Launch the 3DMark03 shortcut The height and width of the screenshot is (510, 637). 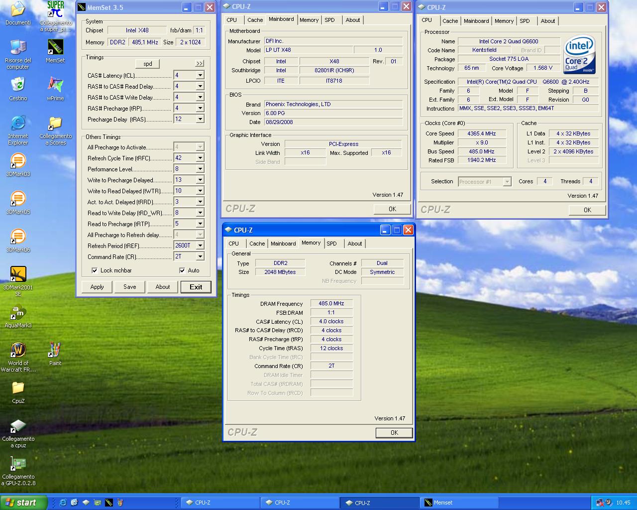click(18, 165)
